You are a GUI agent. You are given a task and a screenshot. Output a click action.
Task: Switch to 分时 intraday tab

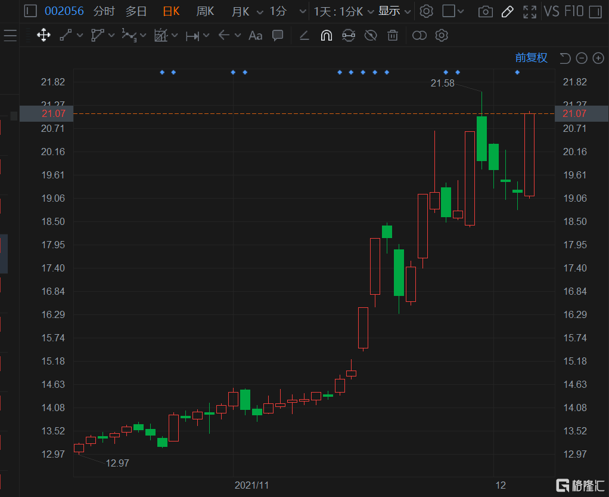point(104,11)
